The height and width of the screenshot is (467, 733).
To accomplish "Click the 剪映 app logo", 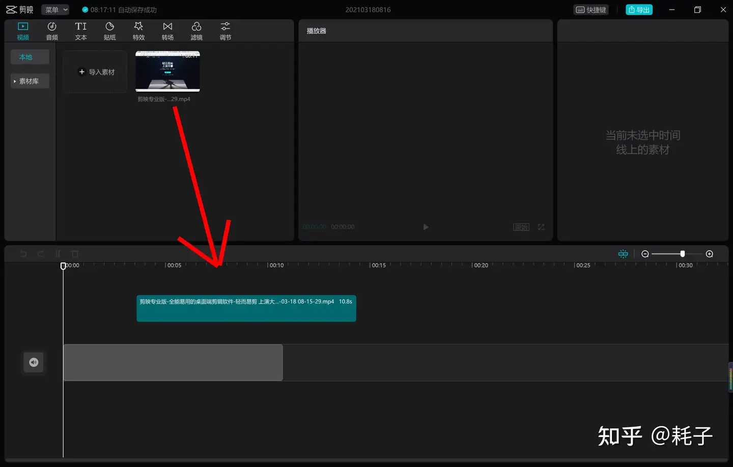I will (x=19, y=10).
